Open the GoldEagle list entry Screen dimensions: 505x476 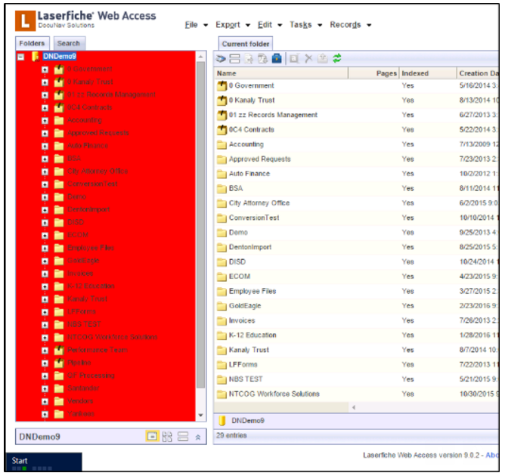(245, 306)
